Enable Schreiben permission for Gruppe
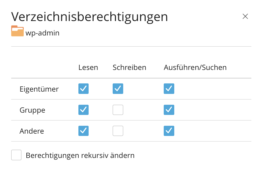This screenshot has width=253, height=176. 118,110
